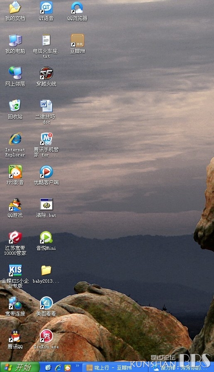Select the baby2013 folder
The width and height of the screenshot is (214, 372).
point(46,270)
